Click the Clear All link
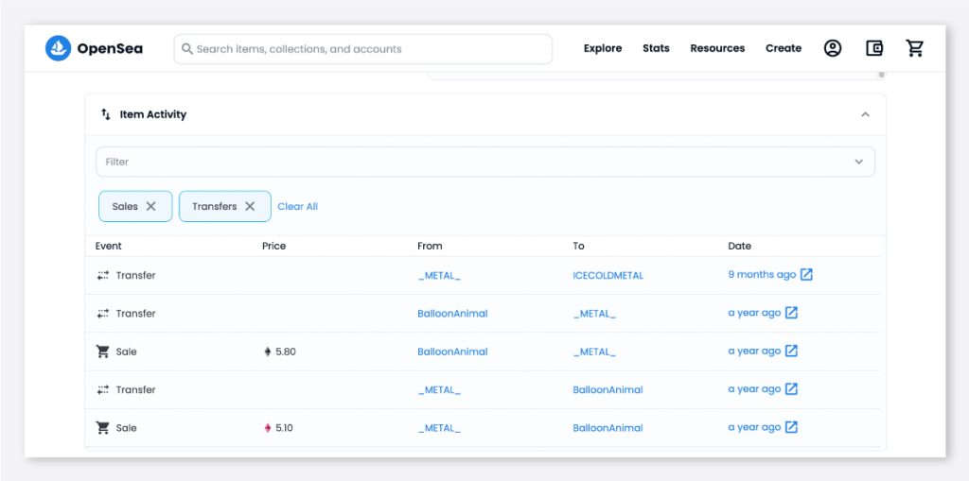This screenshot has width=969, height=481. point(298,206)
